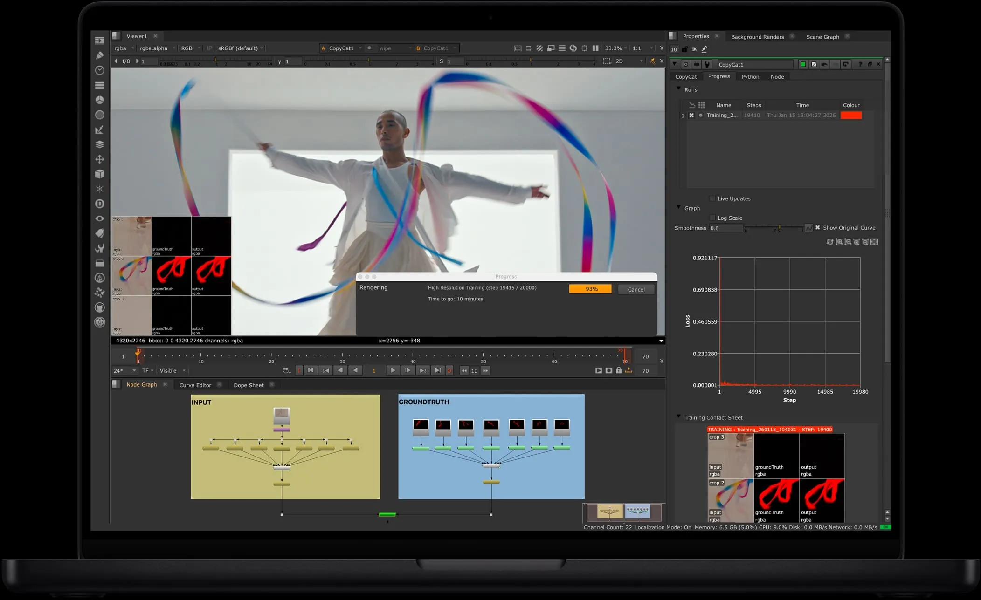The image size is (981, 600).
Task: Open the Curve Editor tab
Action: [194, 385]
